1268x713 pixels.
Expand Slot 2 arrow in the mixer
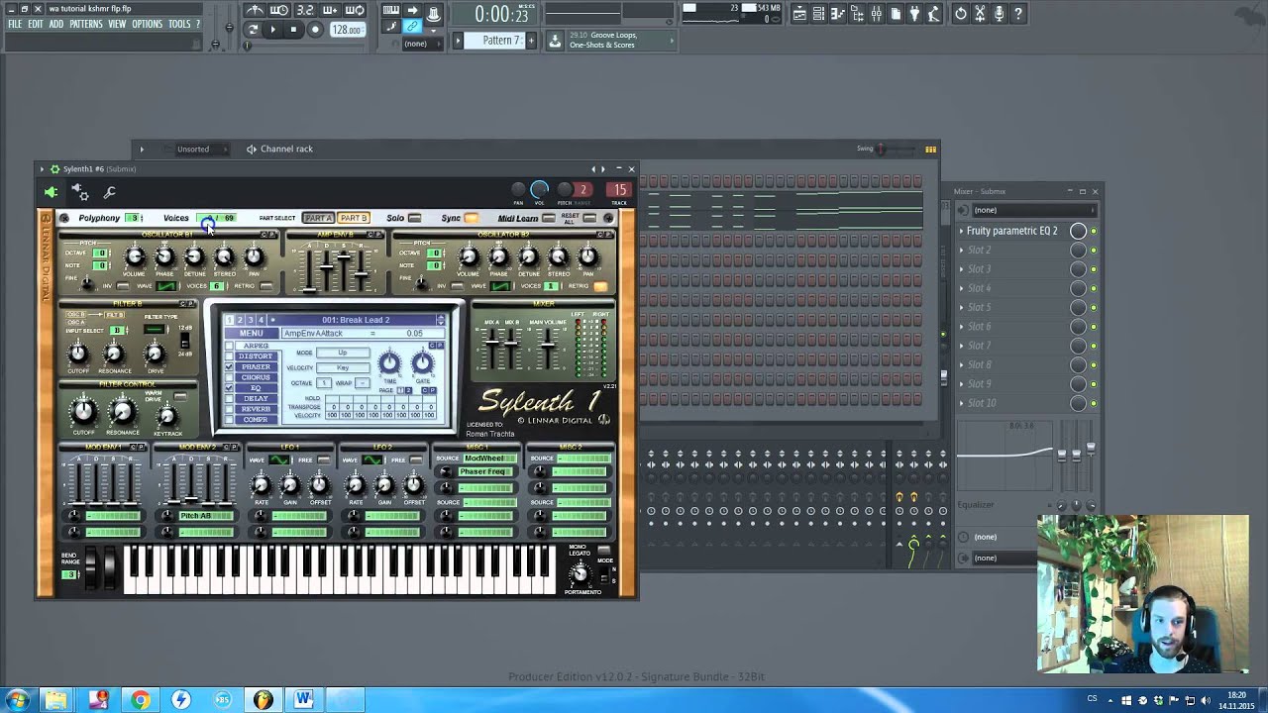tap(961, 250)
